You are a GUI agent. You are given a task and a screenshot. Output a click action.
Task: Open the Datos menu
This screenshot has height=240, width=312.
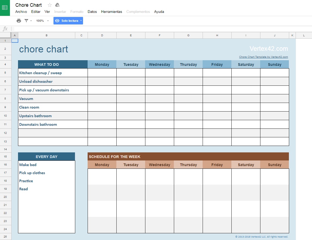92,12
